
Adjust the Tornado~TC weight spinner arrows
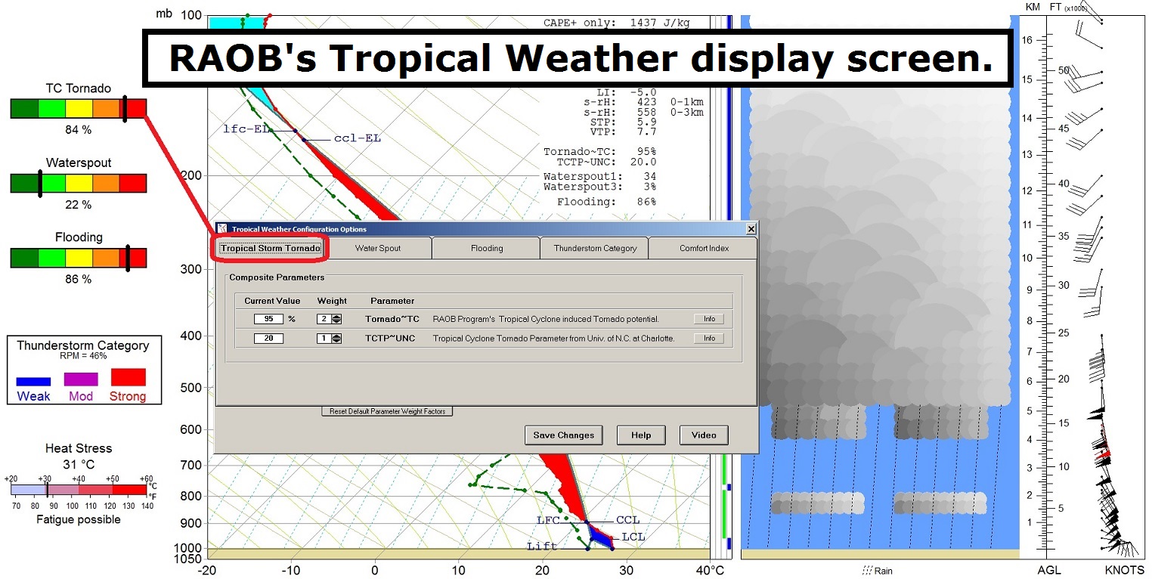336,319
